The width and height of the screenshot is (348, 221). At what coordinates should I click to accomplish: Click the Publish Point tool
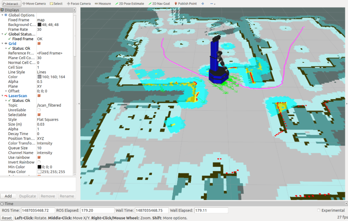point(186,4)
